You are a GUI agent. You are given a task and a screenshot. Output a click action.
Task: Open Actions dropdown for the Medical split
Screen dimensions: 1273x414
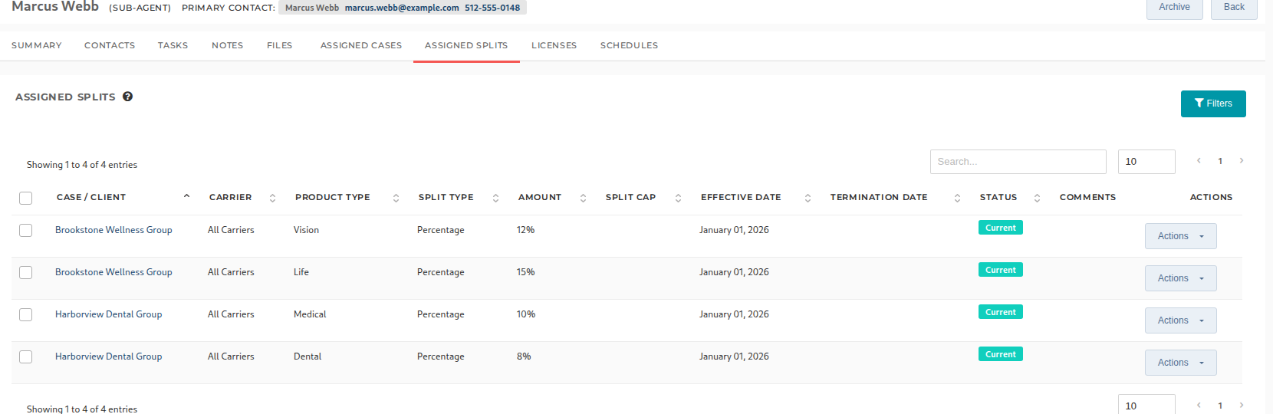pos(1181,320)
